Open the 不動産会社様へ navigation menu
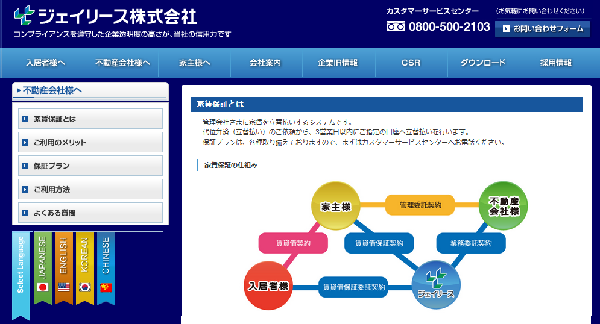The width and height of the screenshot is (600, 324). pos(122,63)
